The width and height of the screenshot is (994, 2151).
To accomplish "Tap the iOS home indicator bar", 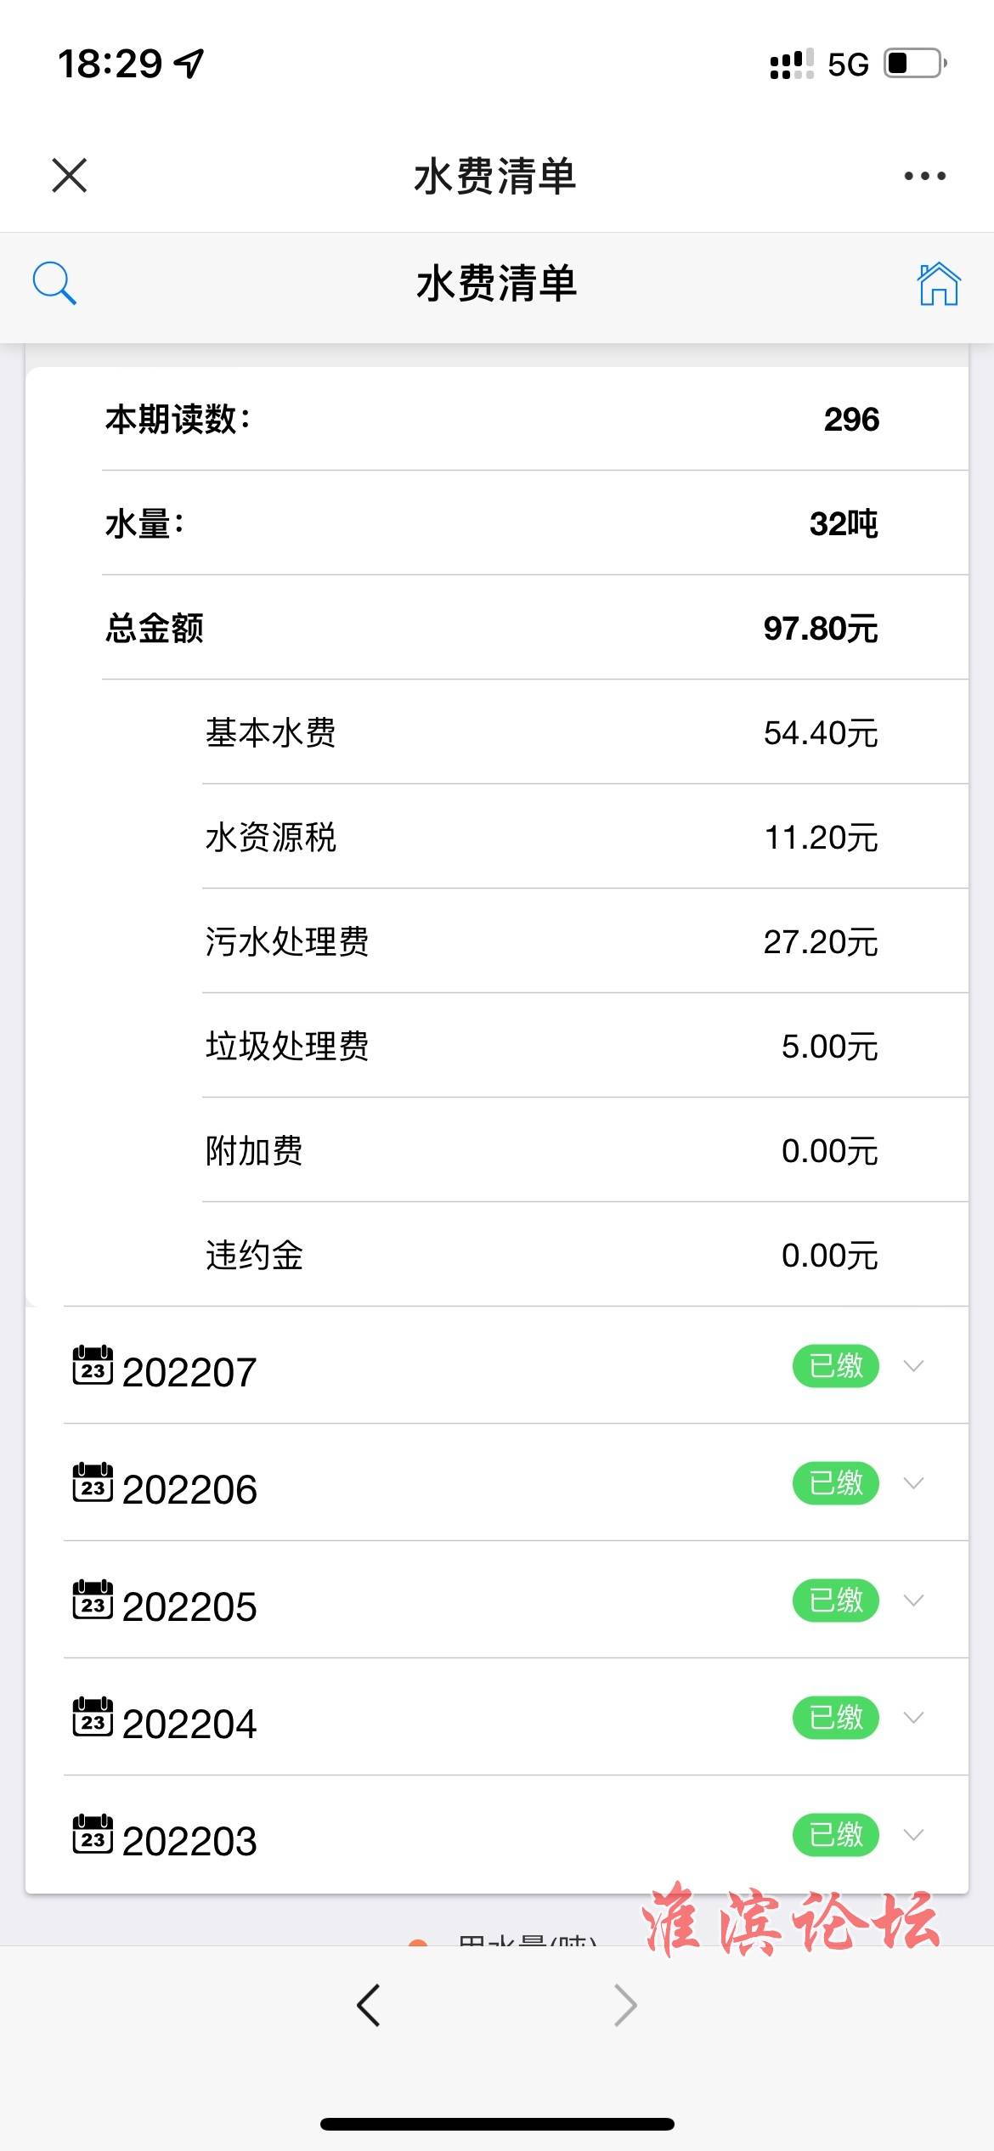I will (497, 2125).
